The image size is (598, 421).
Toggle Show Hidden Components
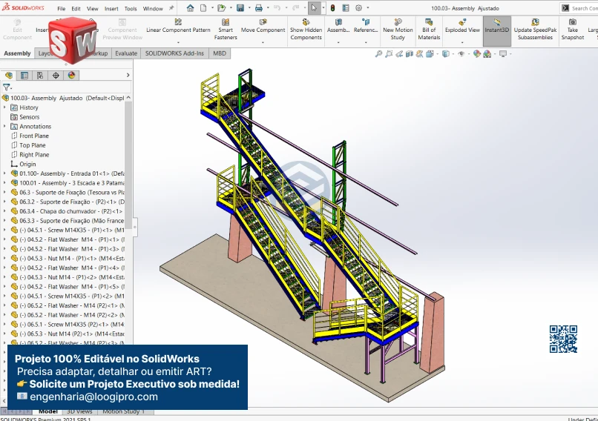(x=306, y=30)
